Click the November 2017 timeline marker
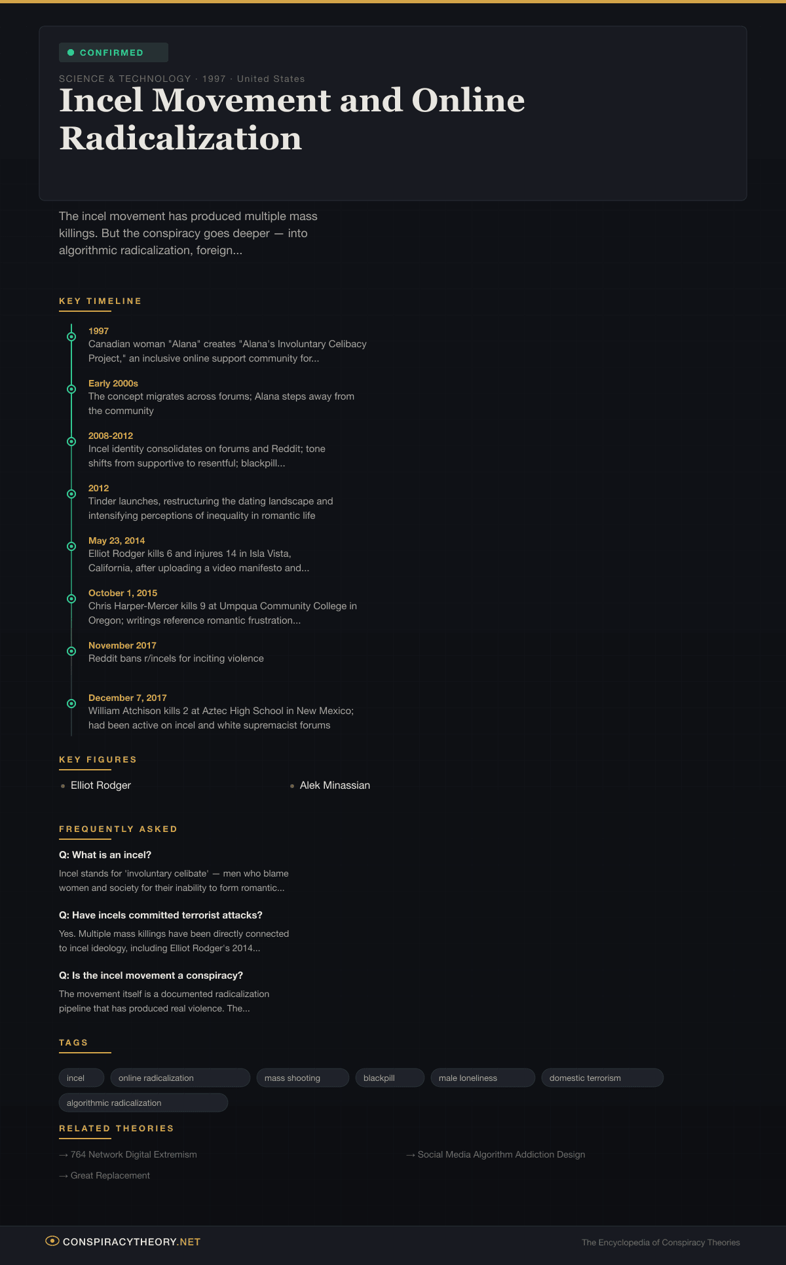The width and height of the screenshot is (786, 1265). pos(71,651)
